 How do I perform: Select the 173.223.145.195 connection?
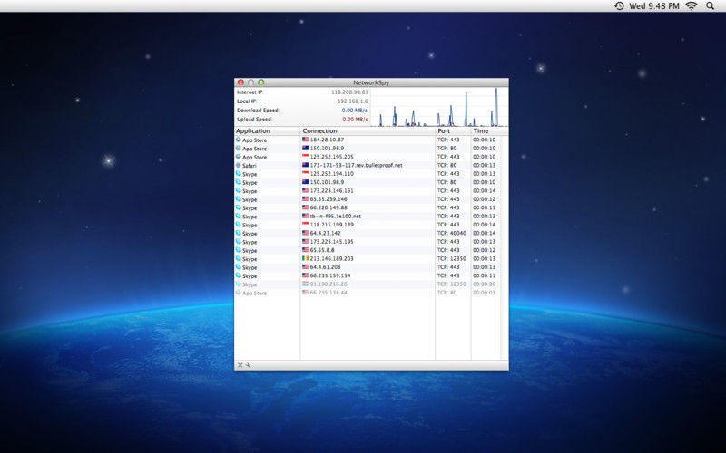point(331,241)
